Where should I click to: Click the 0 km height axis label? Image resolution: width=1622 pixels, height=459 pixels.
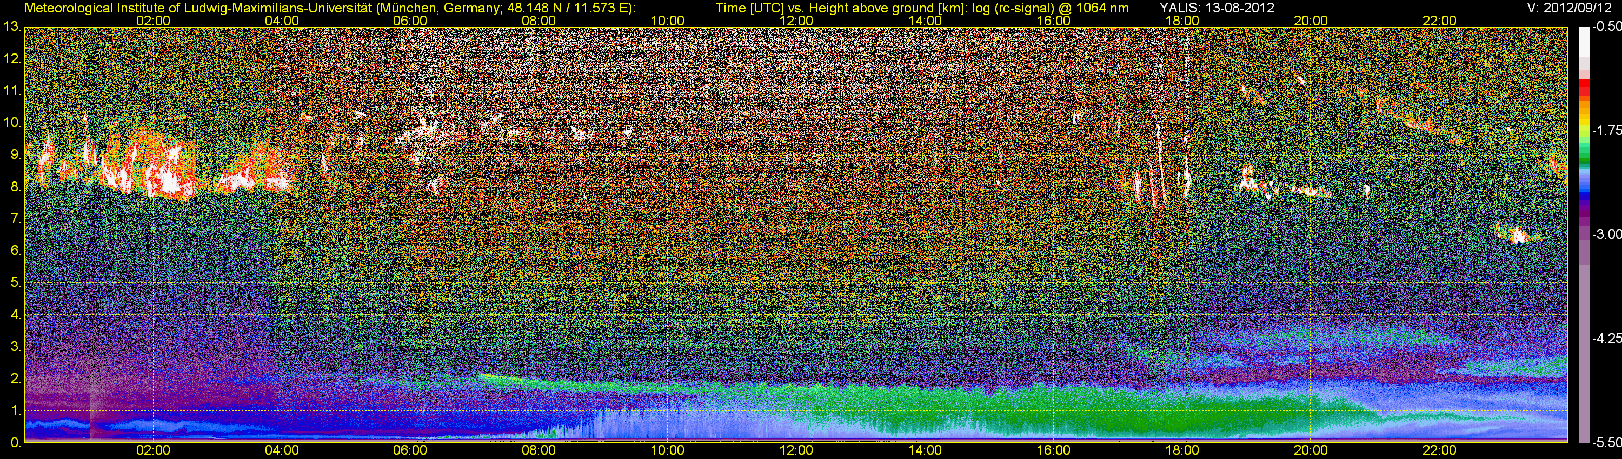pyautogui.click(x=15, y=442)
